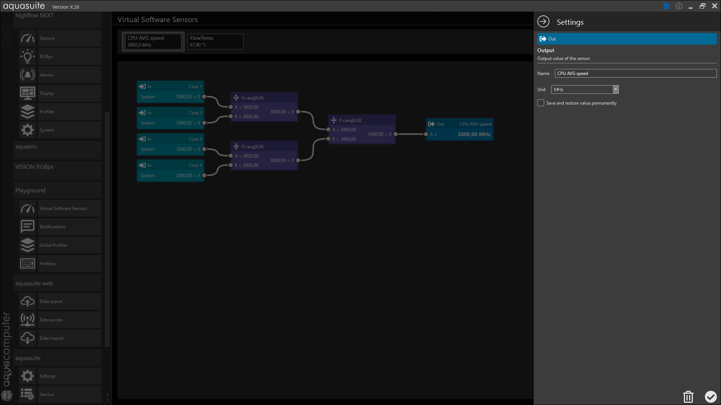Open the Hotkeys page
The height and width of the screenshot is (405, 721).
tap(69, 264)
